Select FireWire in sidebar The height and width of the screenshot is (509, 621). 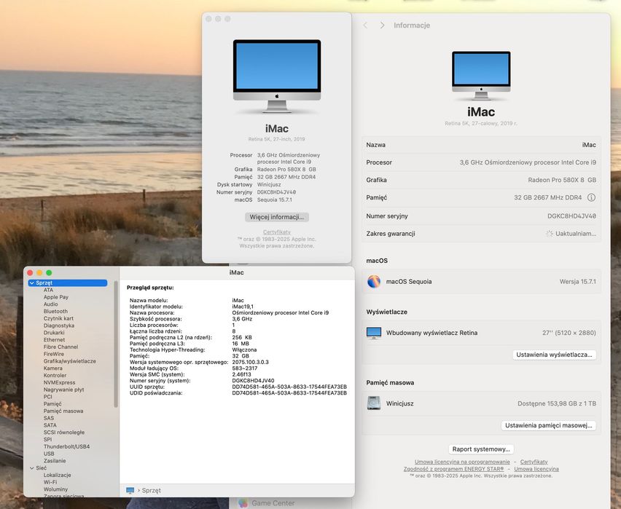click(x=53, y=354)
